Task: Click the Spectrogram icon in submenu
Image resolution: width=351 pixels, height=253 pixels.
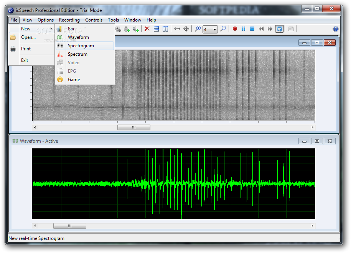Action: point(60,46)
